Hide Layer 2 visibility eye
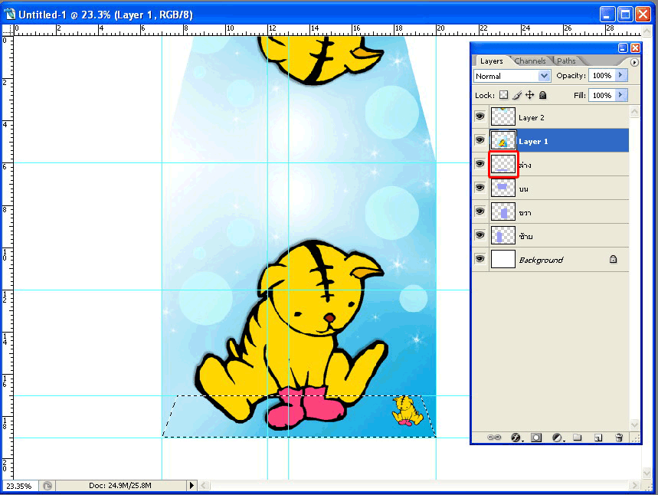 [x=480, y=116]
